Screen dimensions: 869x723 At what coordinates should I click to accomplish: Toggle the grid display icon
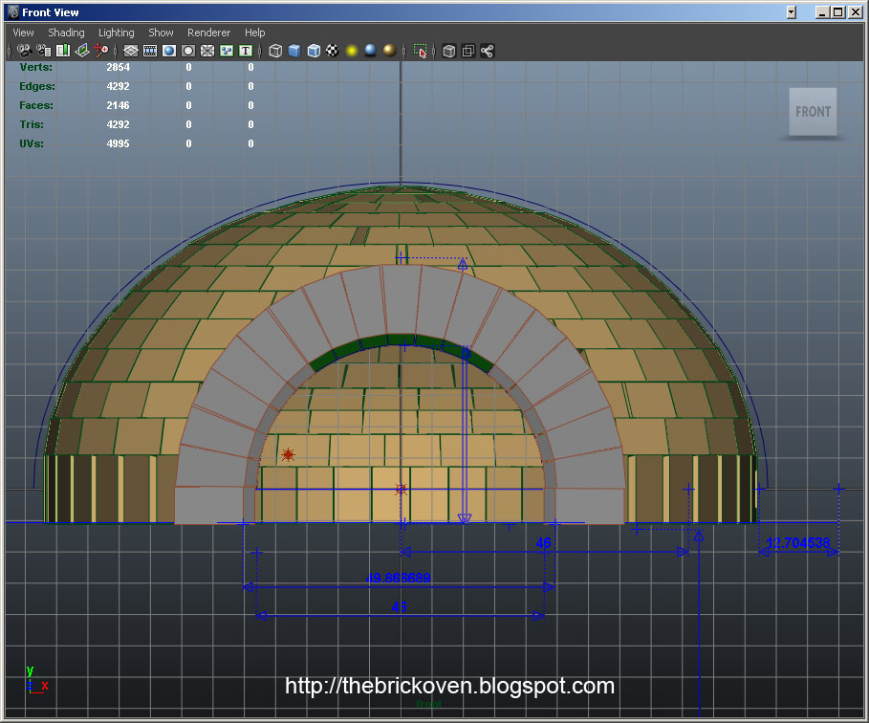click(x=131, y=51)
